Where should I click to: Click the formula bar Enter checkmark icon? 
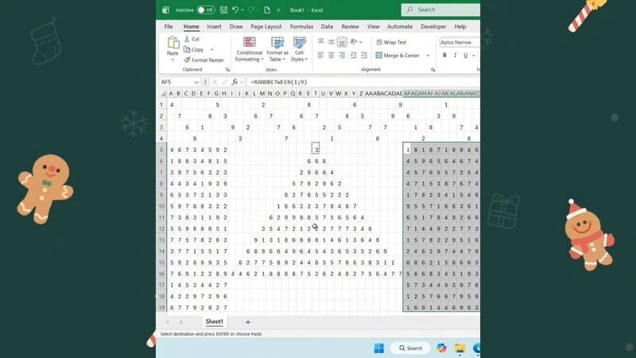coord(224,82)
